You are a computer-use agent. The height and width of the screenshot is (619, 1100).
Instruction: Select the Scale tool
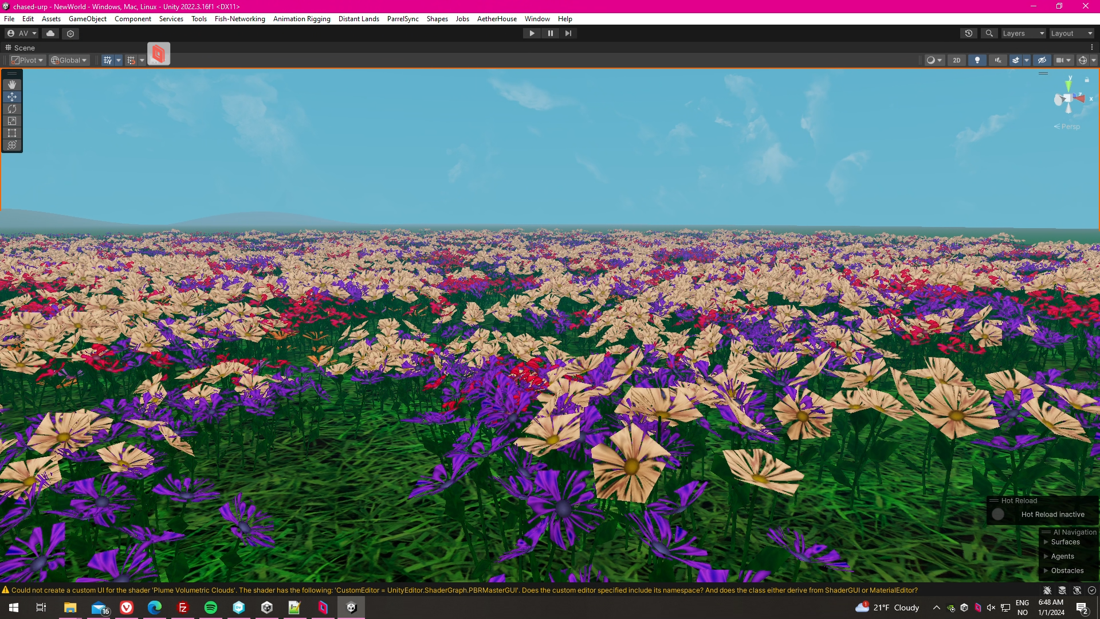pyautogui.click(x=12, y=121)
